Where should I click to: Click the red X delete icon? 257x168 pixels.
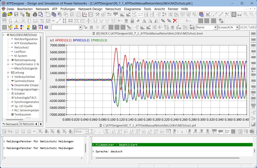[x=175, y=21]
